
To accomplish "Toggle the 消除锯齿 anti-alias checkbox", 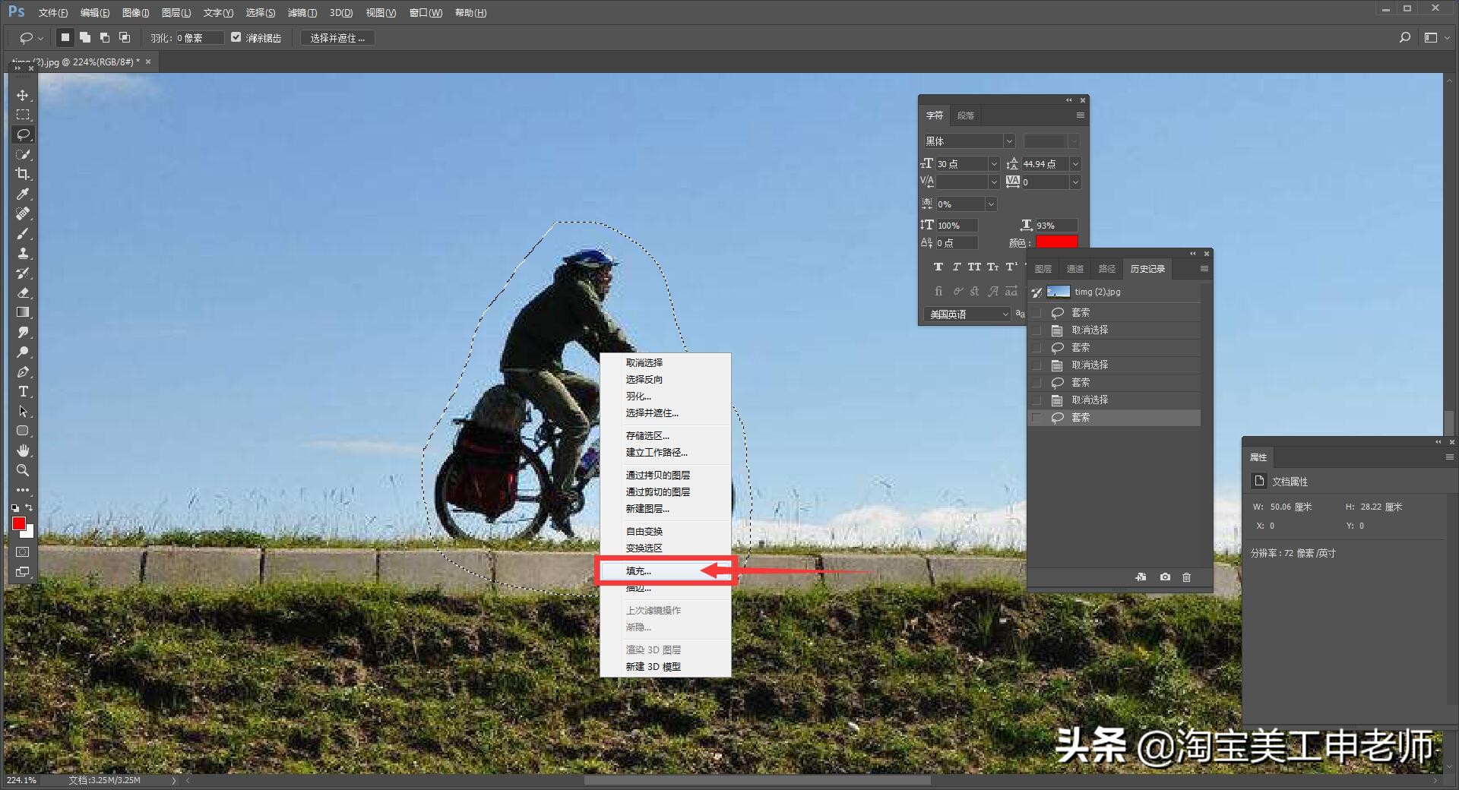I will 236,37.
